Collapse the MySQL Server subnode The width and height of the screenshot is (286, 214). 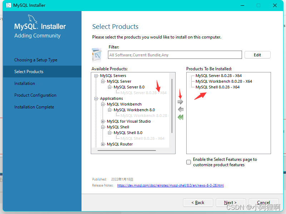click(x=103, y=81)
